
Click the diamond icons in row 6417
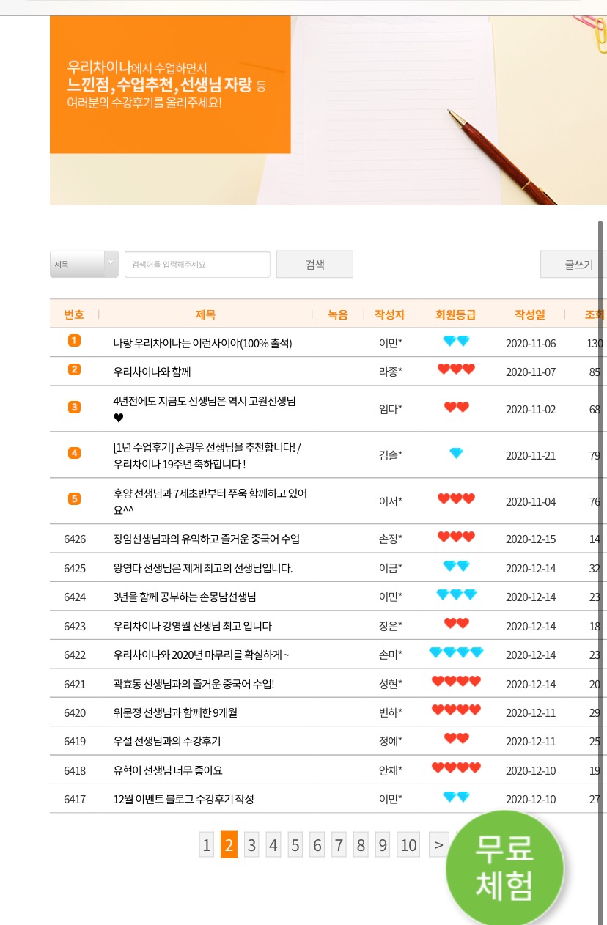point(456,797)
